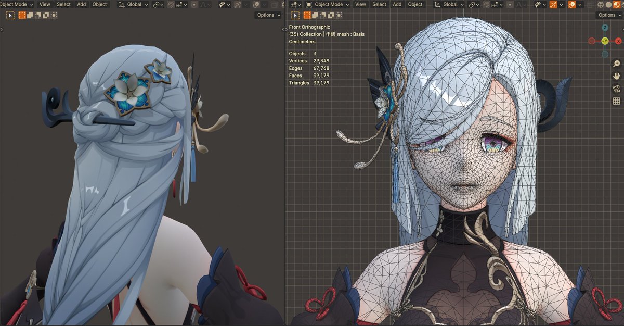624x326 pixels.
Task: Choose 'set new selection' mode in left viewport
Action: [22, 15]
